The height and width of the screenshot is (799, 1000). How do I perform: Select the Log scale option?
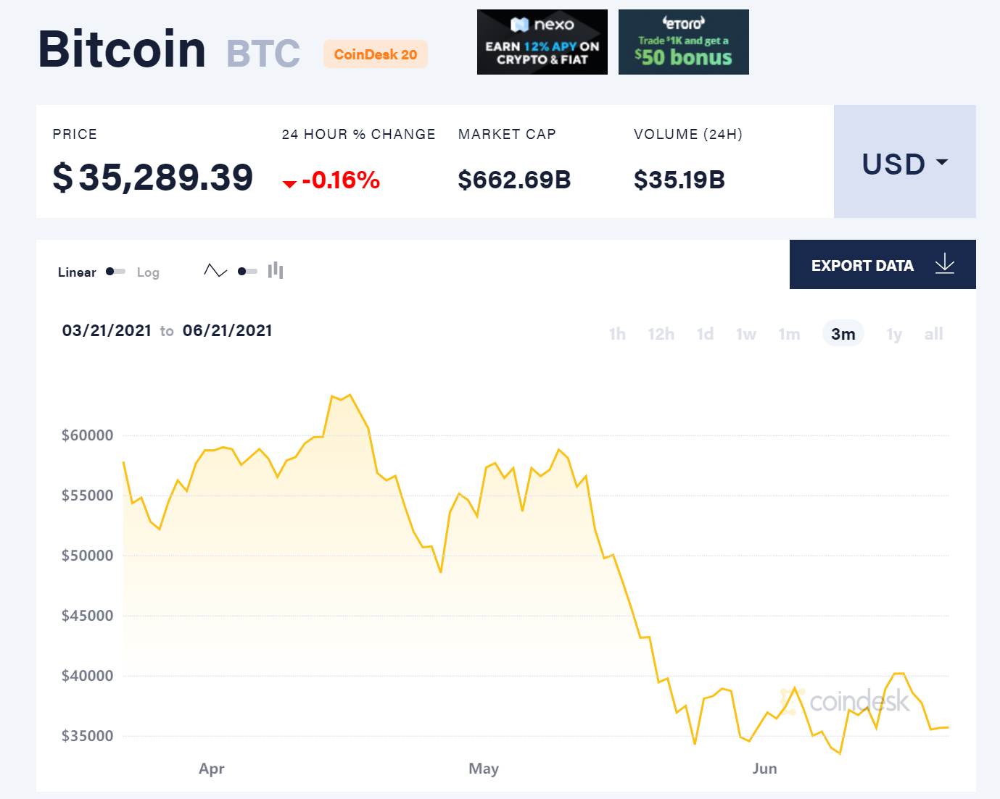click(148, 272)
